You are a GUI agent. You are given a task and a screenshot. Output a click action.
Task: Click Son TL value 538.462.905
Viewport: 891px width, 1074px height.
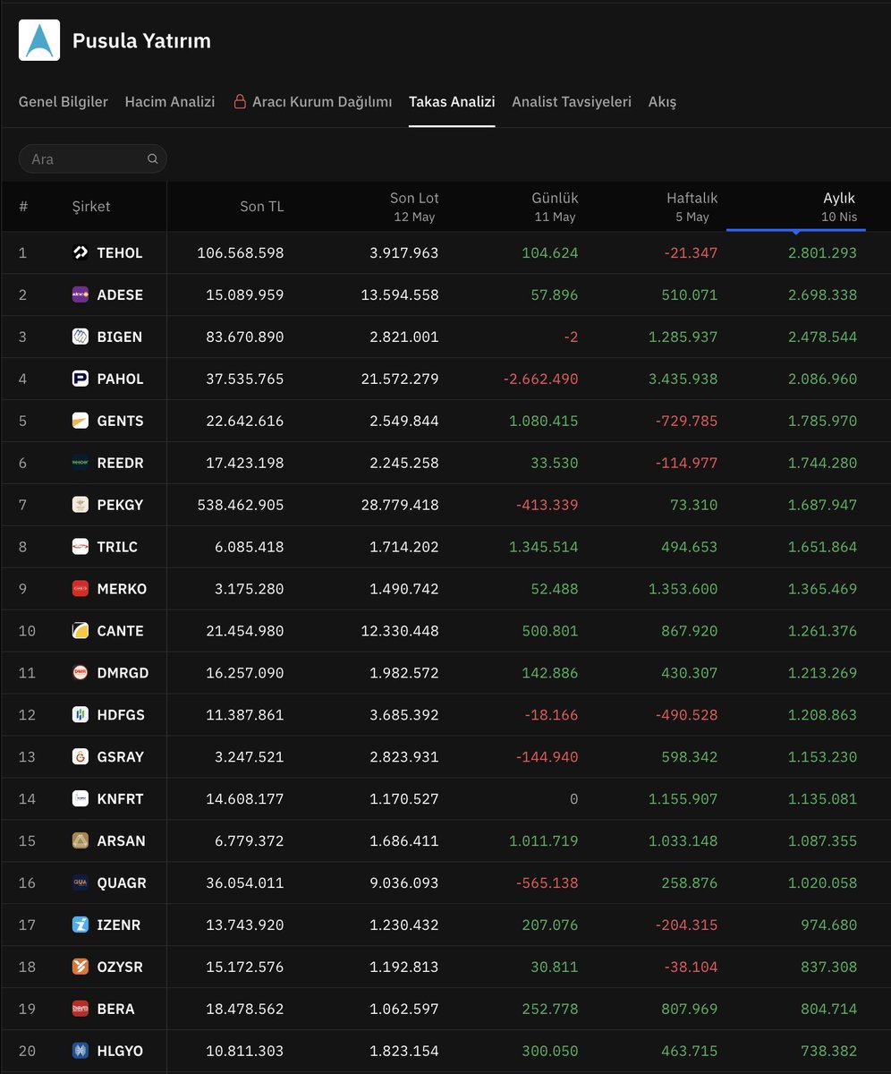coord(241,506)
